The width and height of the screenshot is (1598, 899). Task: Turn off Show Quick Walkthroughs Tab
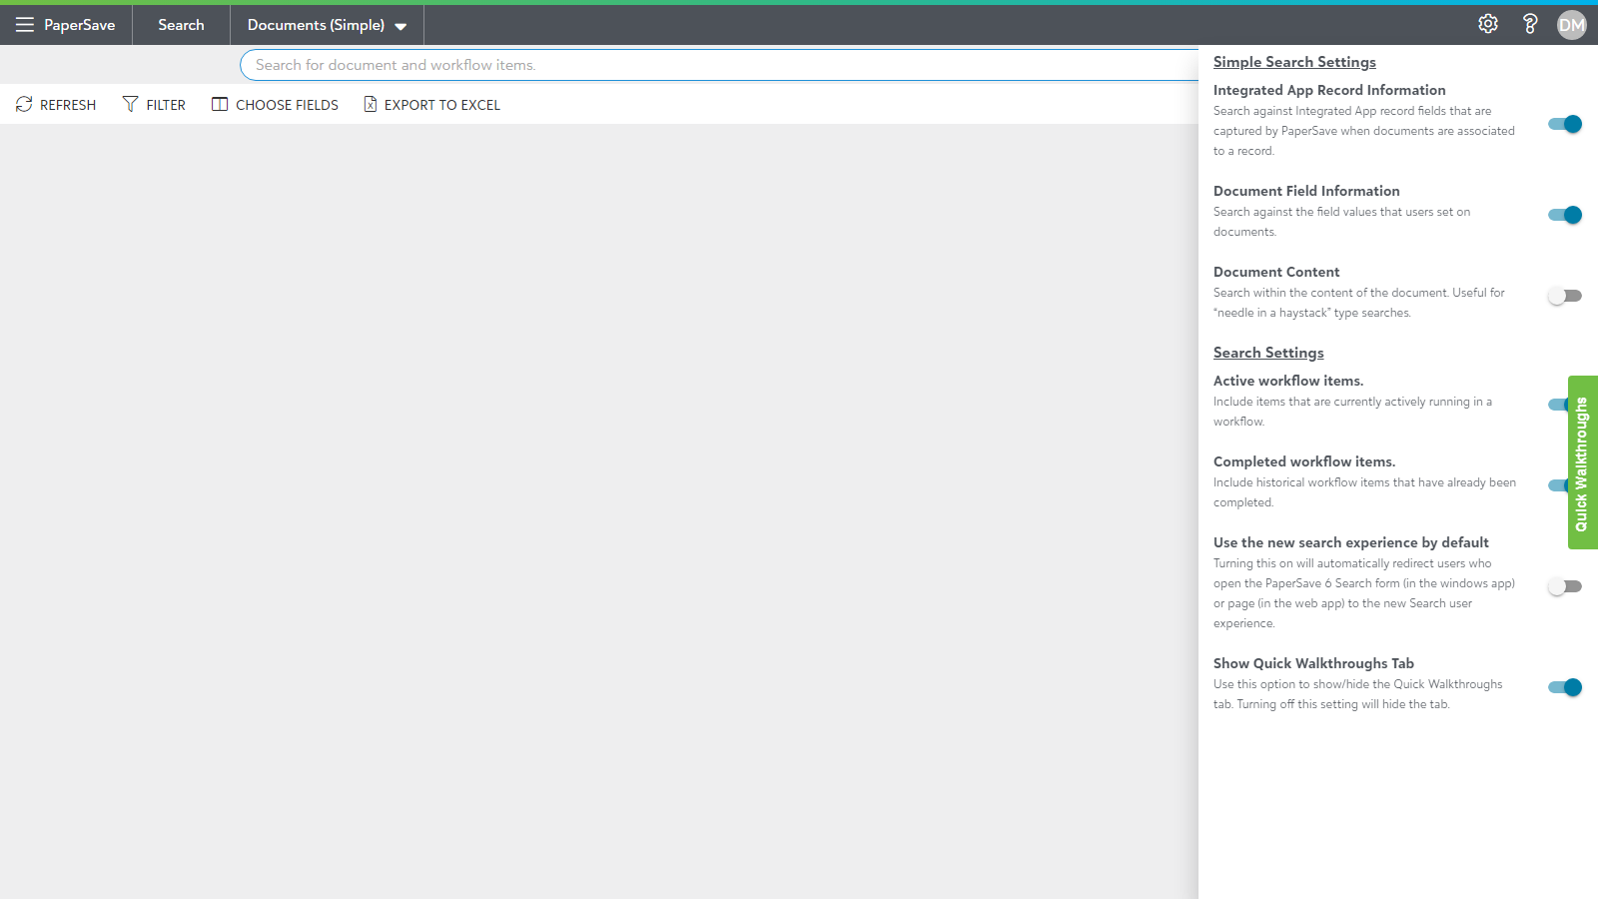[x=1564, y=687]
